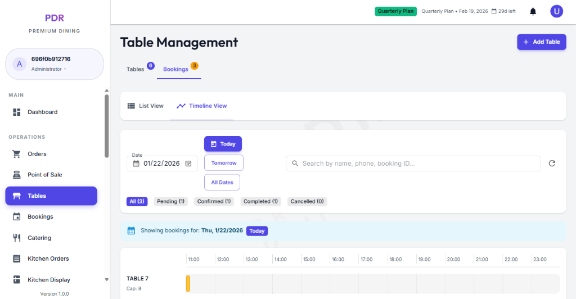The height and width of the screenshot is (299, 576).
Task: Open Kitchen Orders in sidebar
Action: (48, 259)
